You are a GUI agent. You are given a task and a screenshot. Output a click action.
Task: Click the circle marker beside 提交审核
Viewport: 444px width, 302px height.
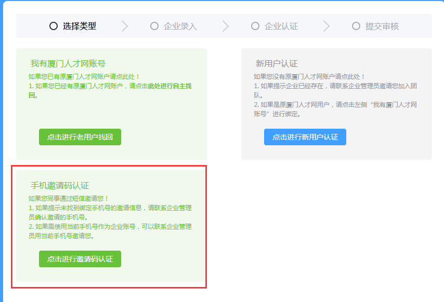(356, 26)
